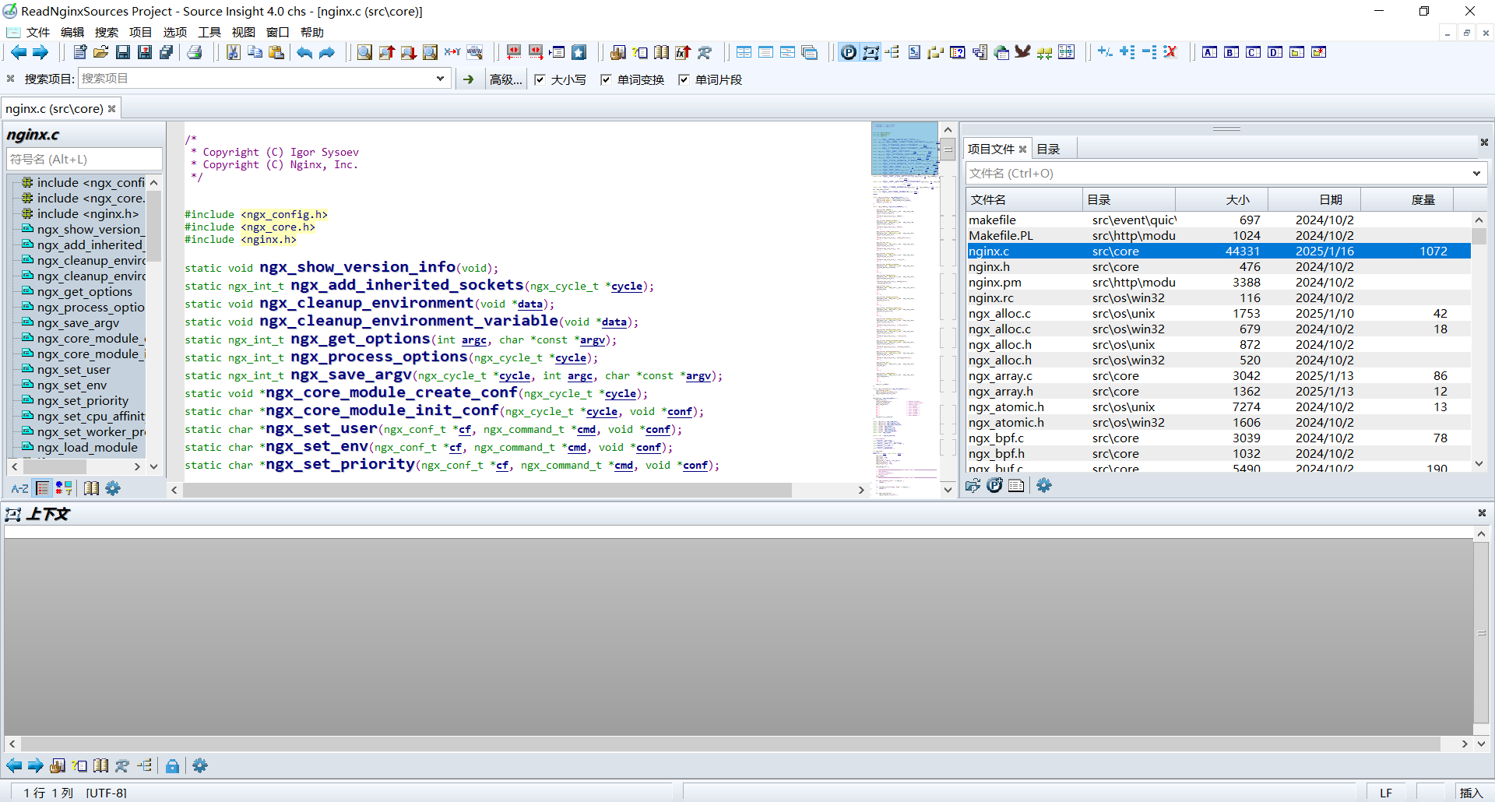Open the Search magnifier tool in the toolbar

pos(364,52)
